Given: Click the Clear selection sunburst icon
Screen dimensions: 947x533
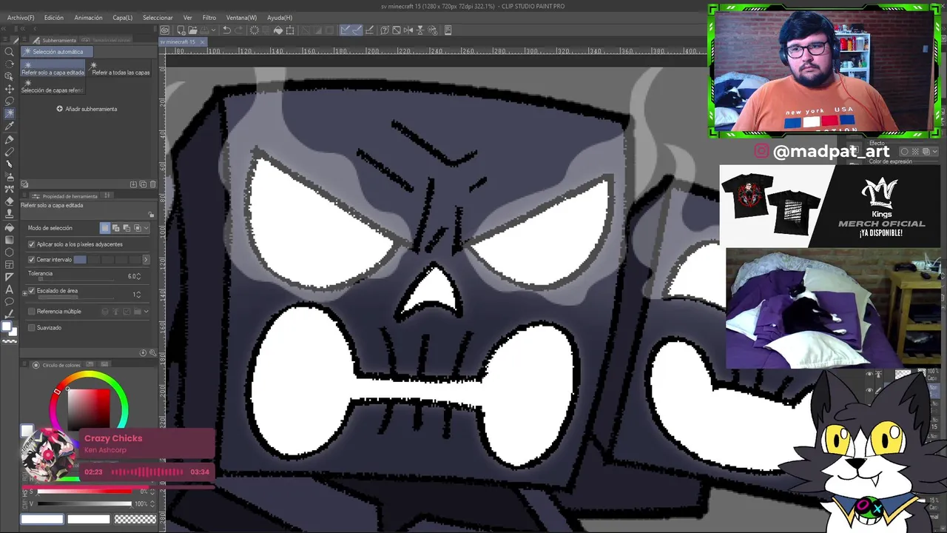Looking at the screenshot, I should pyautogui.click(x=255, y=30).
